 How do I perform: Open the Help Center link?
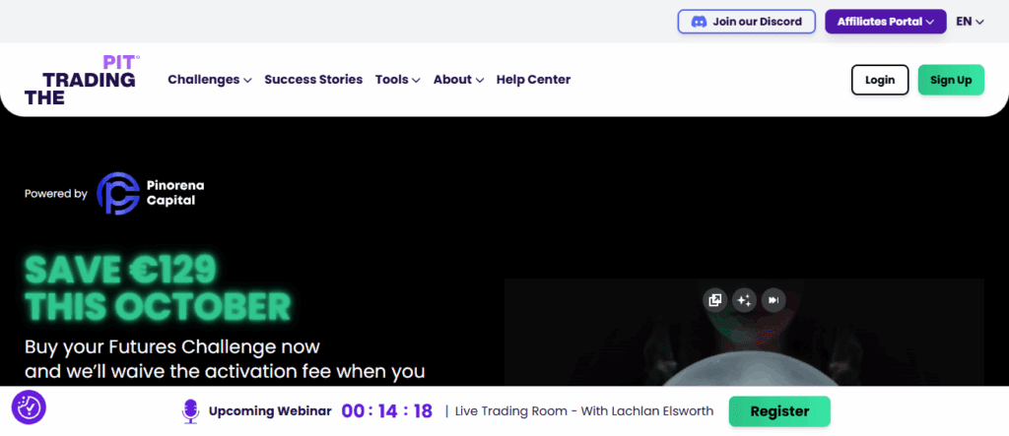point(533,80)
